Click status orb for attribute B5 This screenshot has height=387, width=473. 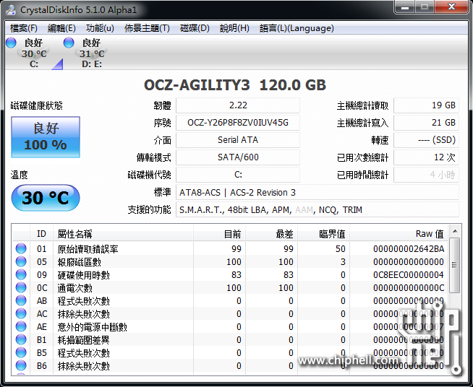[x=21, y=352]
